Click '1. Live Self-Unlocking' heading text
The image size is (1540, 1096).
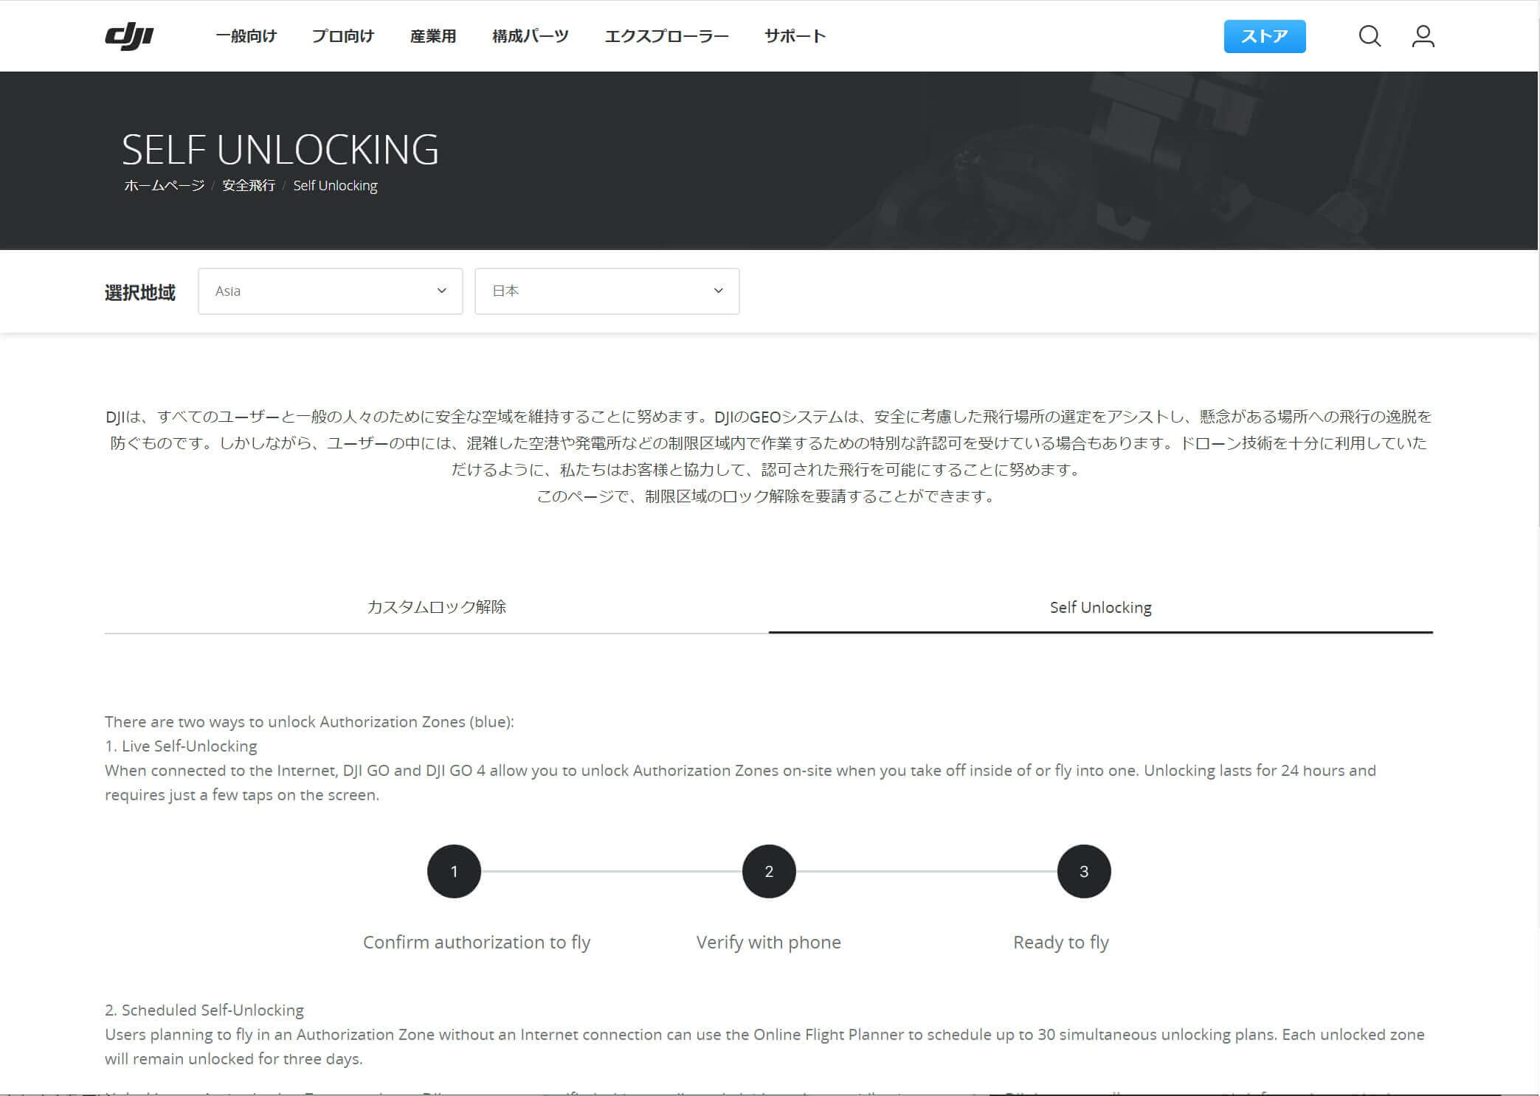coord(181,746)
